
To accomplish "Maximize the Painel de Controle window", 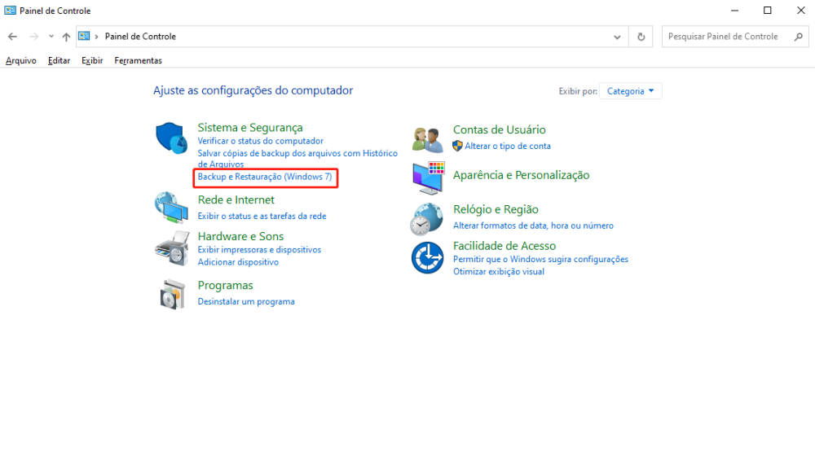I will 767,11.
